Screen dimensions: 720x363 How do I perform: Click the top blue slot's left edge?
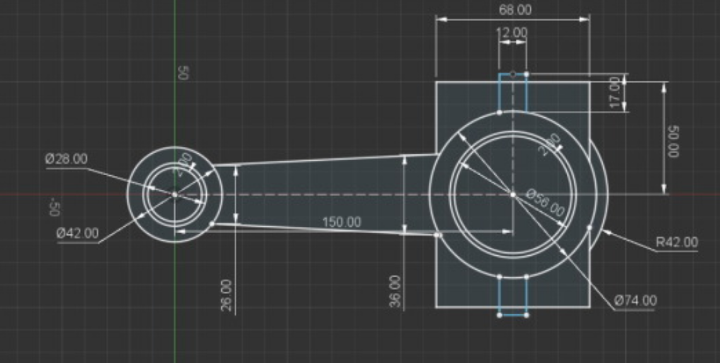(x=499, y=93)
